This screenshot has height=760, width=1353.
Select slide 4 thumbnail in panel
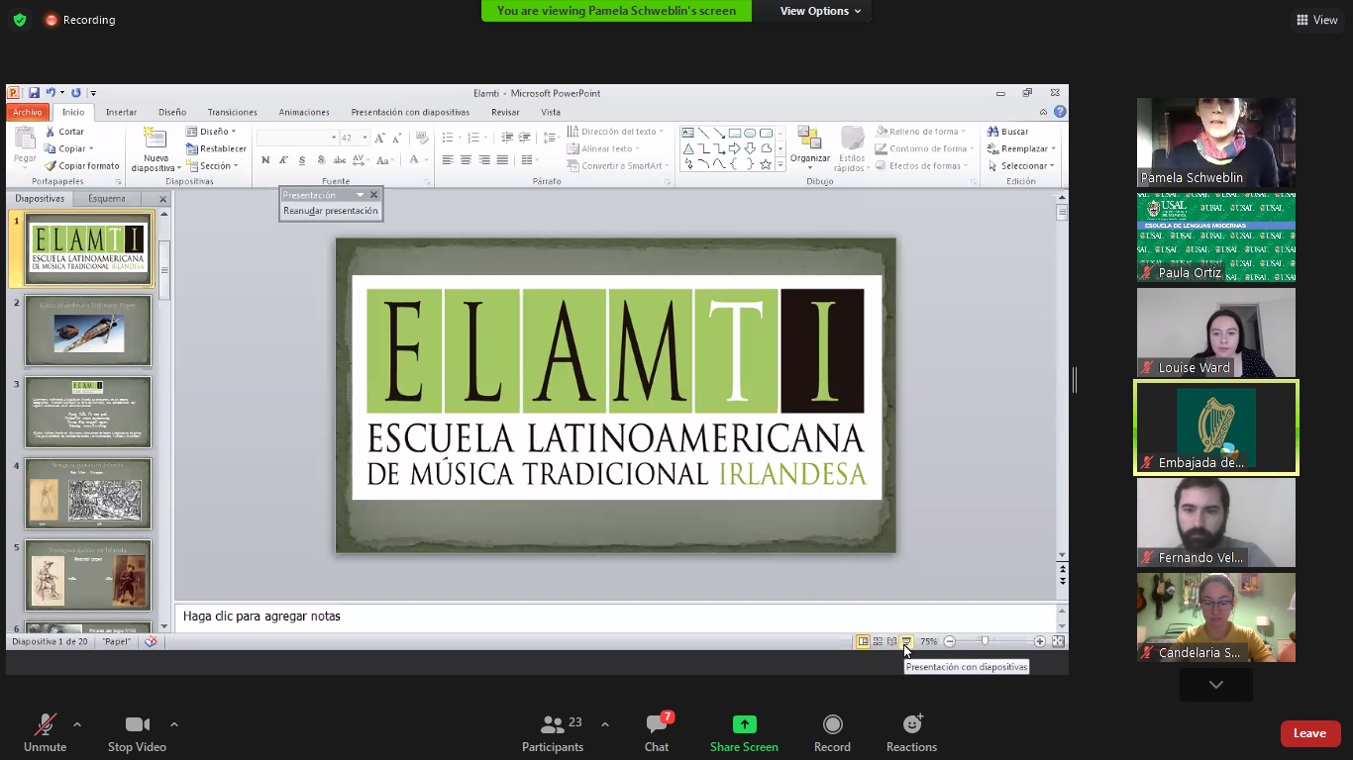88,494
